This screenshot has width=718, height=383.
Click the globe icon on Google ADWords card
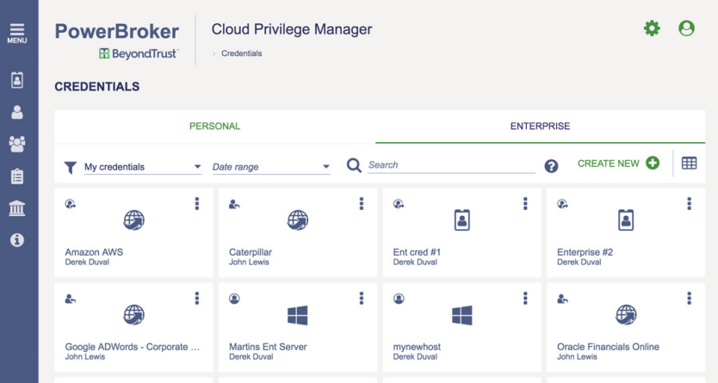coord(133,315)
